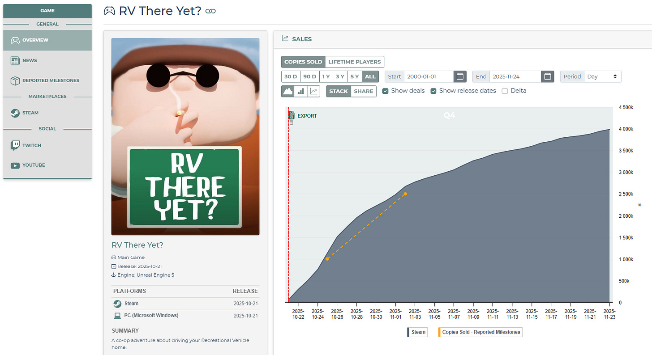Click the 1M milestone point on chart
652x355 pixels.
[x=327, y=259]
